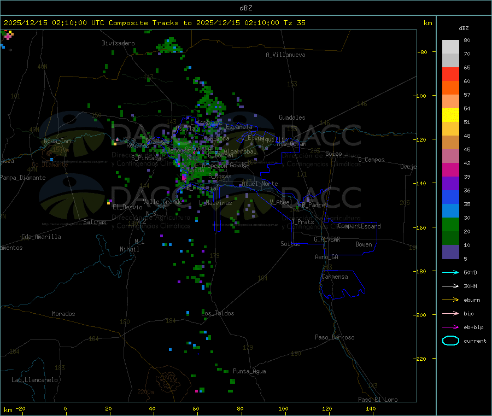The image size is (492, 416).
Task: Click the L_Malvinas map label
Action: point(215,203)
